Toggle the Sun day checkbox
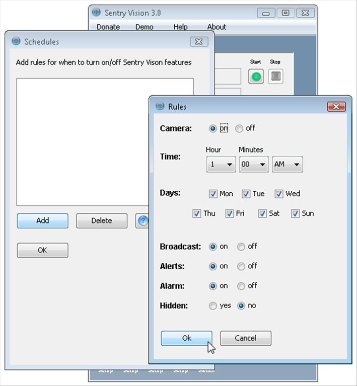357x386 pixels. (295, 214)
